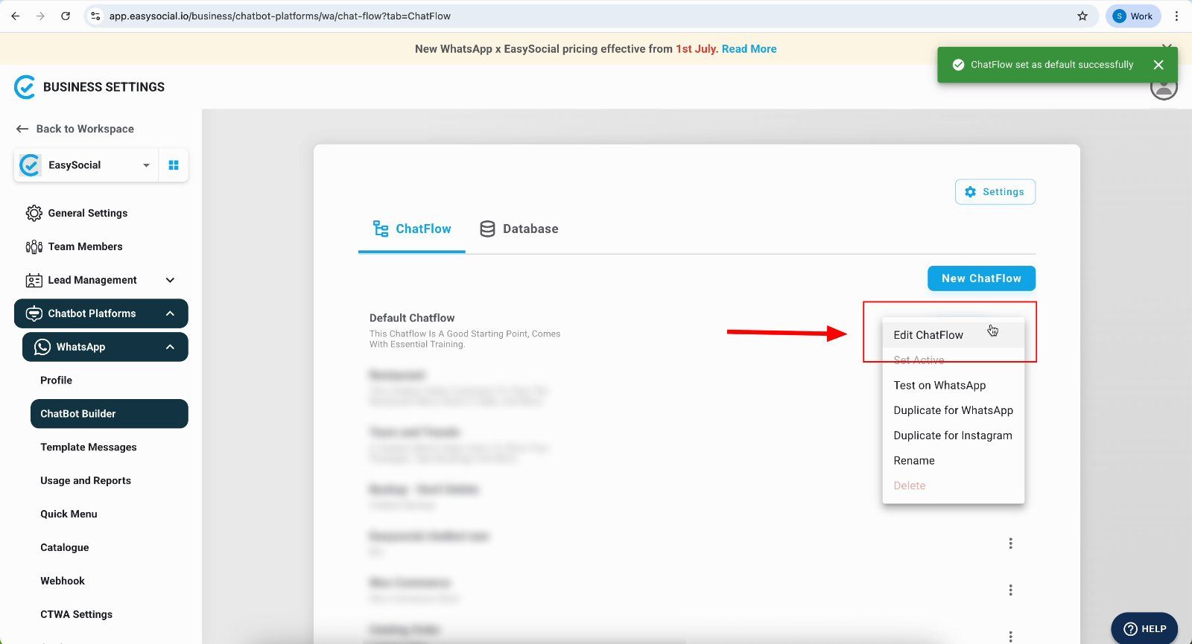Click the Default Chatflow title
Screen dimensions: 1192x644
pyautogui.click(x=412, y=318)
